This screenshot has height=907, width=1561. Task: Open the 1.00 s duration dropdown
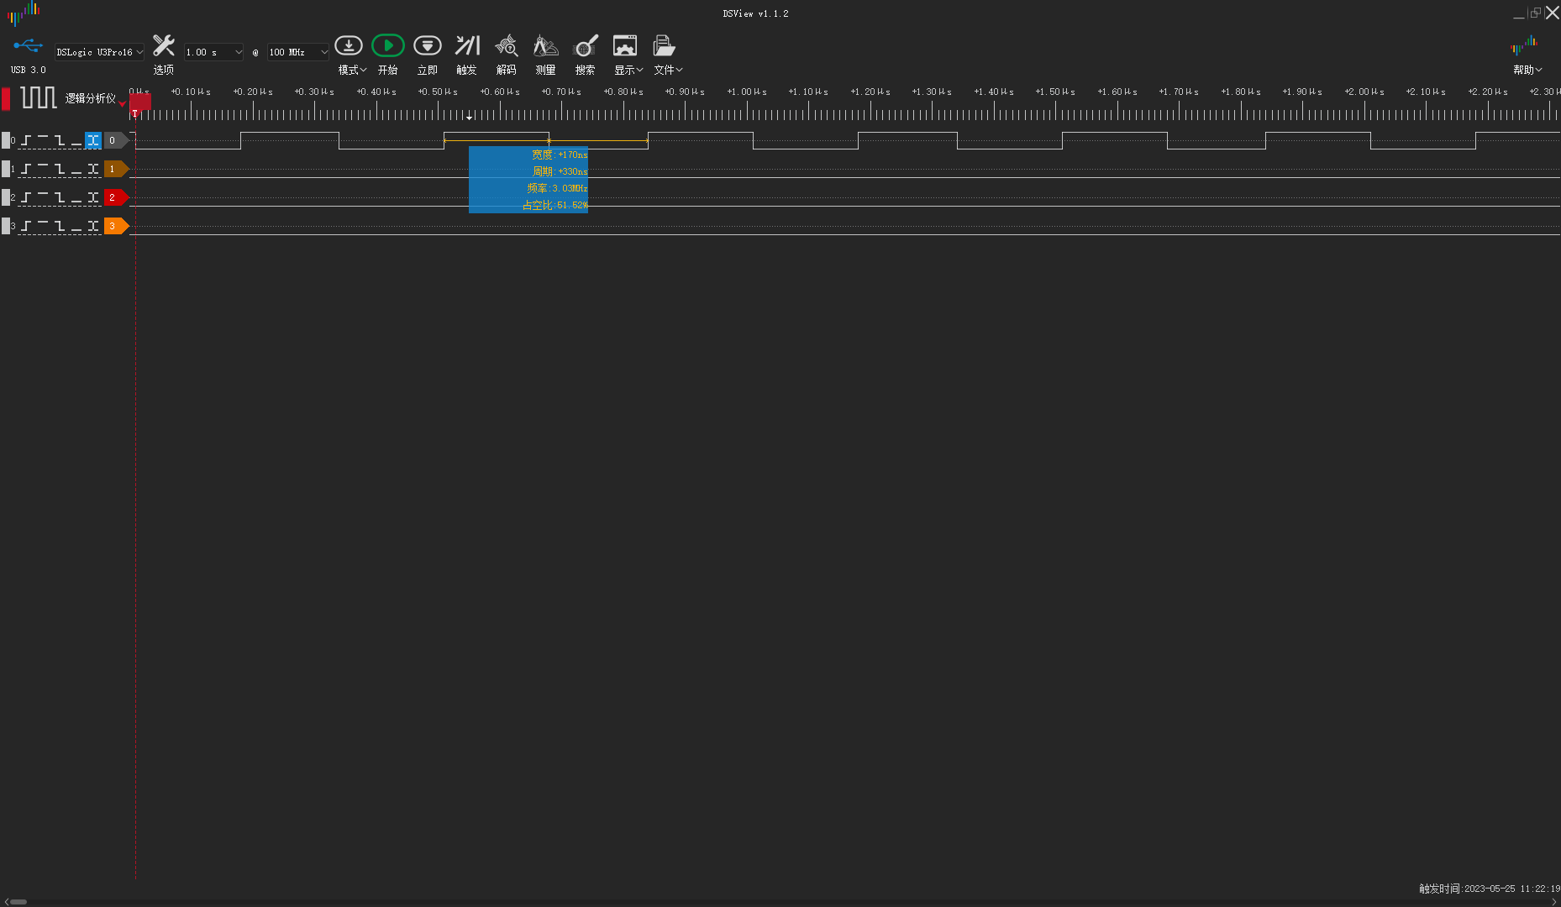click(x=214, y=52)
